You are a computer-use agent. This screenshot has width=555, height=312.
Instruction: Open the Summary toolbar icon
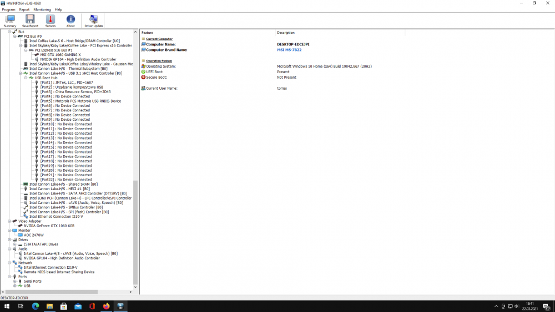point(10,20)
